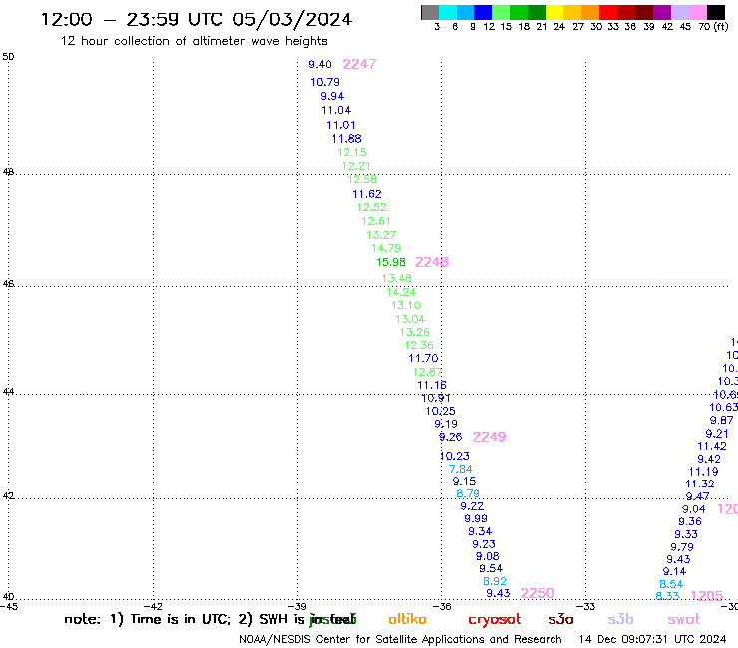The width and height of the screenshot is (738, 648).
Task: Click the timestamp '14 Dec 09:07:31 UTC 2024'
Action: click(x=653, y=640)
